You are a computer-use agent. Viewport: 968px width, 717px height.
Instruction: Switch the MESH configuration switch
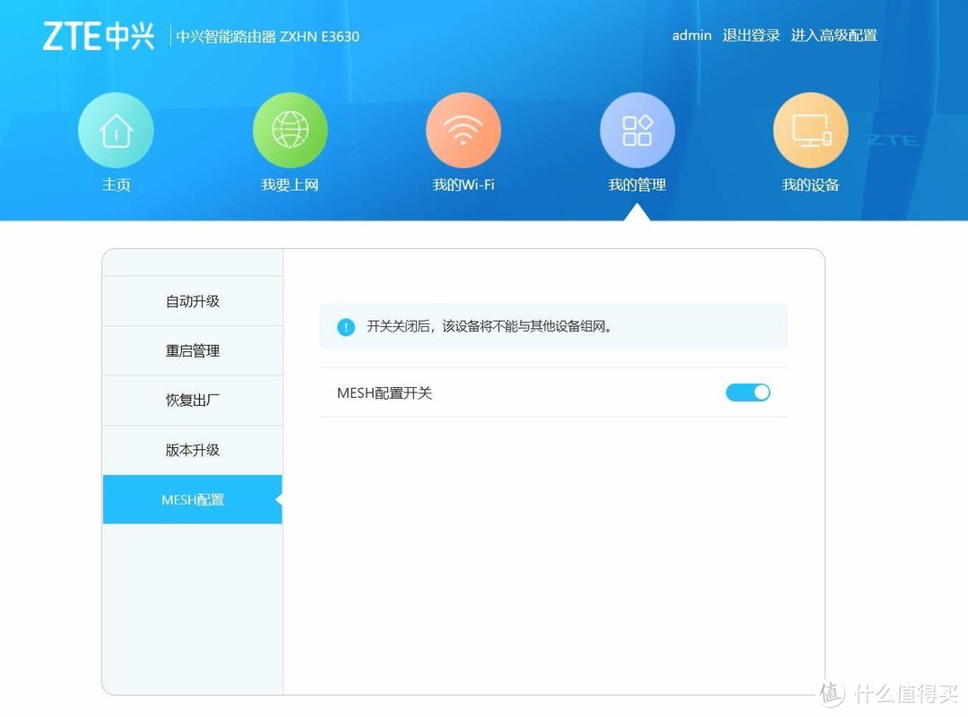click(748, 393)
